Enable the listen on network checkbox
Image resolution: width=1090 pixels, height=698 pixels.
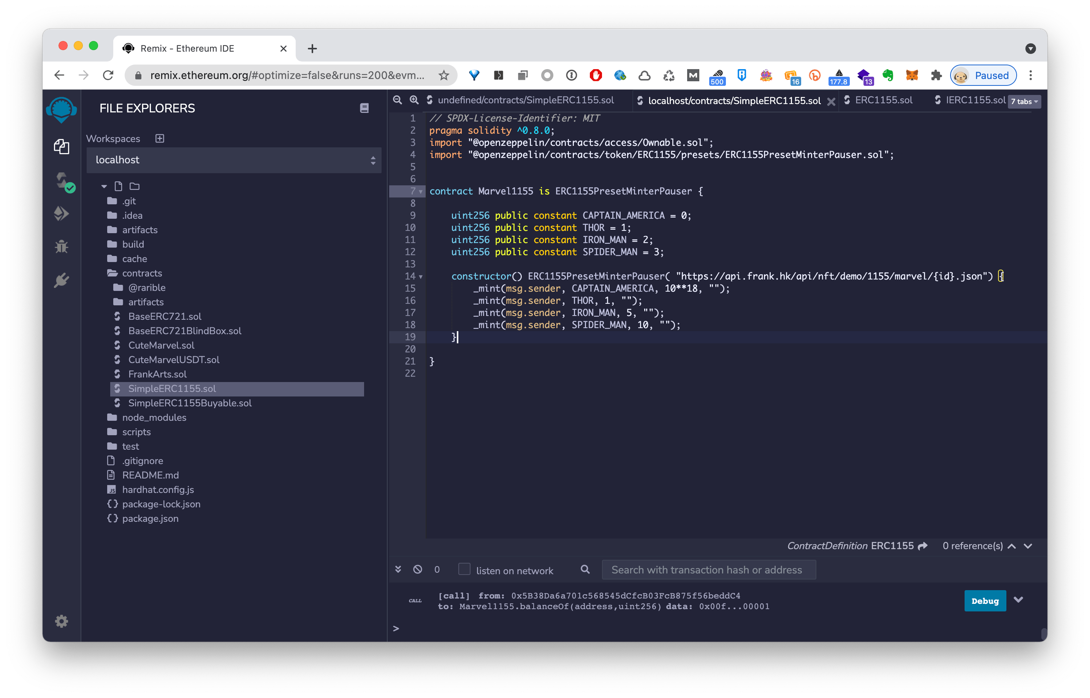(464, 569)
